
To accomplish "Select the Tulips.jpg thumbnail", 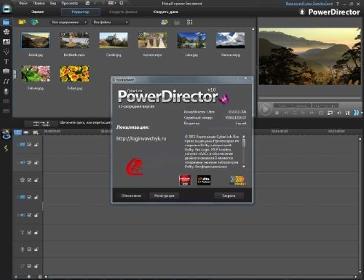I will tap(74, 73).
